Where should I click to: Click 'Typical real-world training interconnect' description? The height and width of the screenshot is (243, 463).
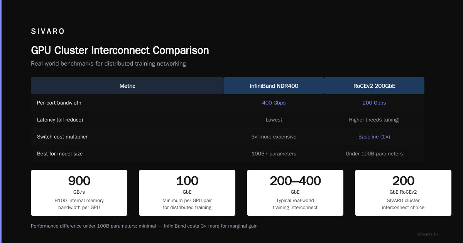[x=295, y=204]
